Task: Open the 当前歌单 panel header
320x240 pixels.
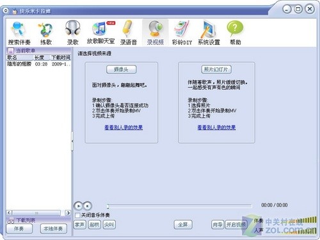Action: (x=38, y=51)
